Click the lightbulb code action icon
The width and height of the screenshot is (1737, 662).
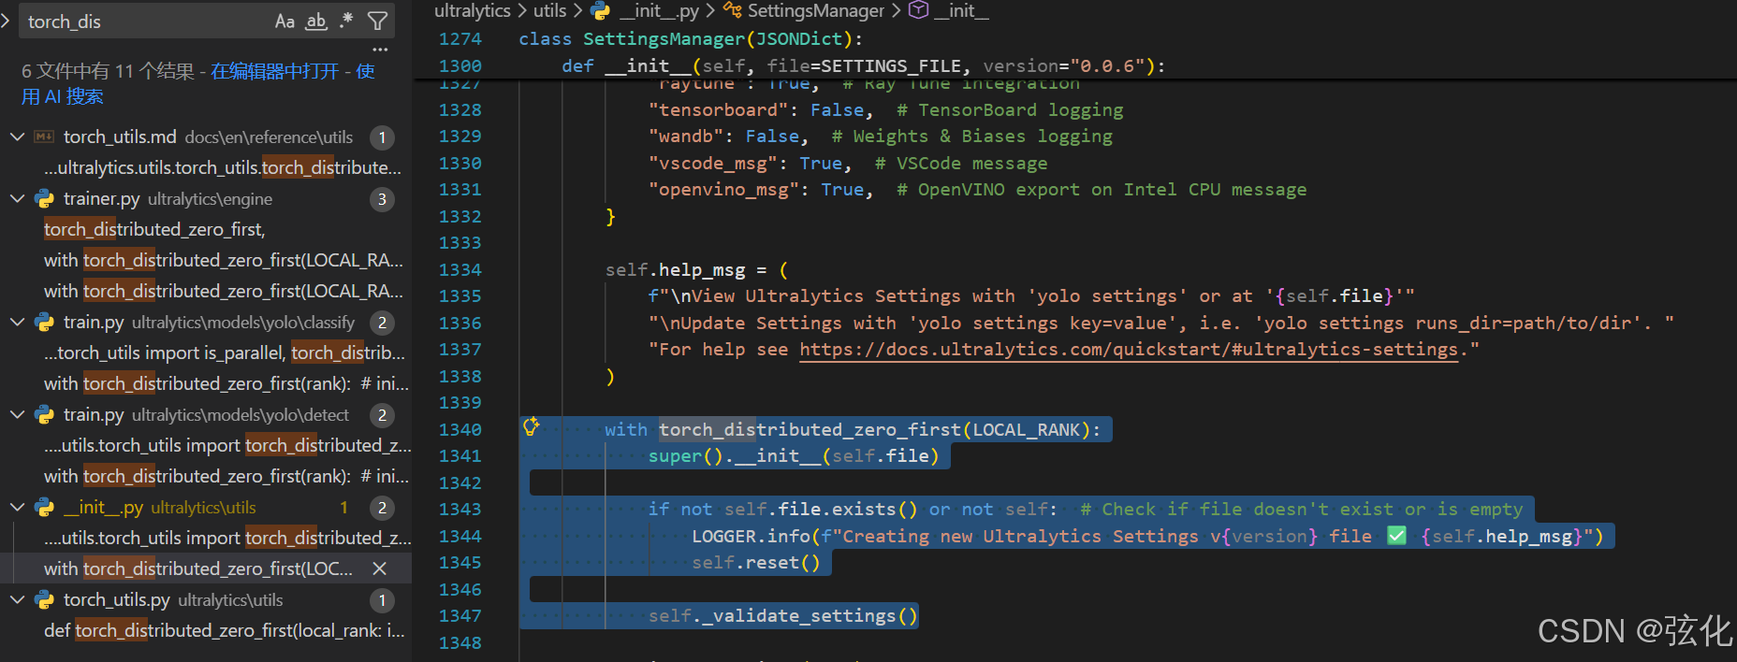coord(532,427)
